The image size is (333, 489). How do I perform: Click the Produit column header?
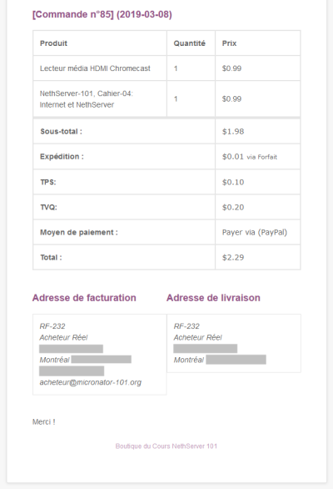click(x=53, y=43)
